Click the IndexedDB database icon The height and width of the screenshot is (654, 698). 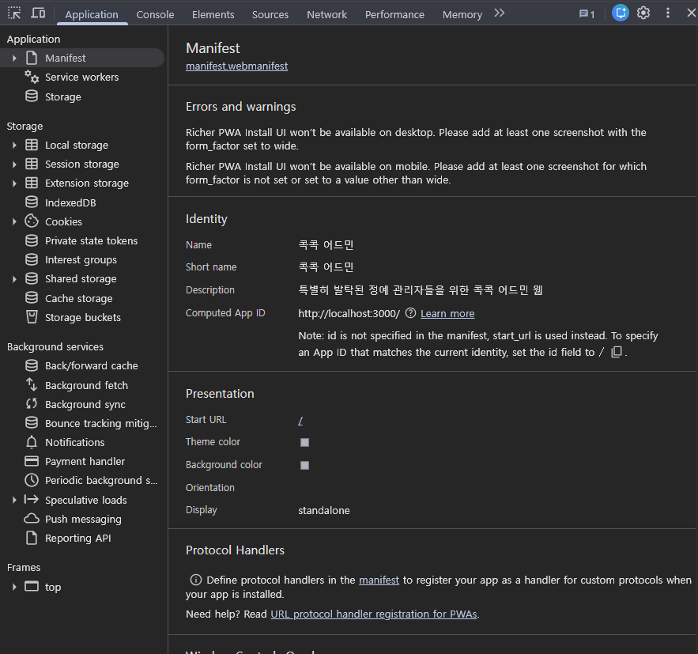click(32, 202)
